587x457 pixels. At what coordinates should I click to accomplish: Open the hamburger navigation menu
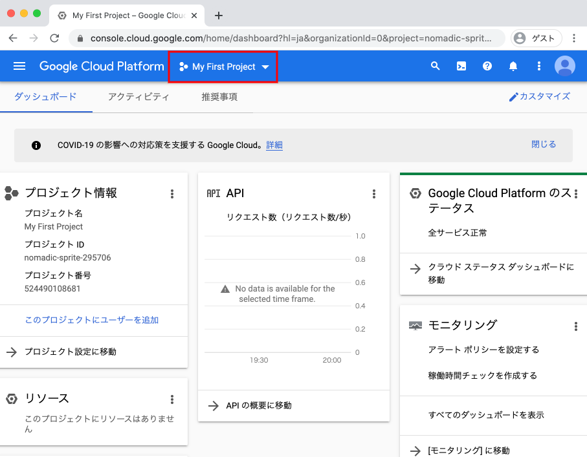pos(19,66)
